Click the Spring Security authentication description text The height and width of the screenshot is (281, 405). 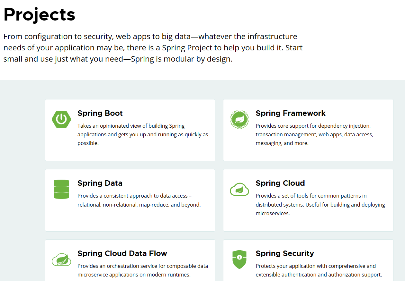[319, 270]
